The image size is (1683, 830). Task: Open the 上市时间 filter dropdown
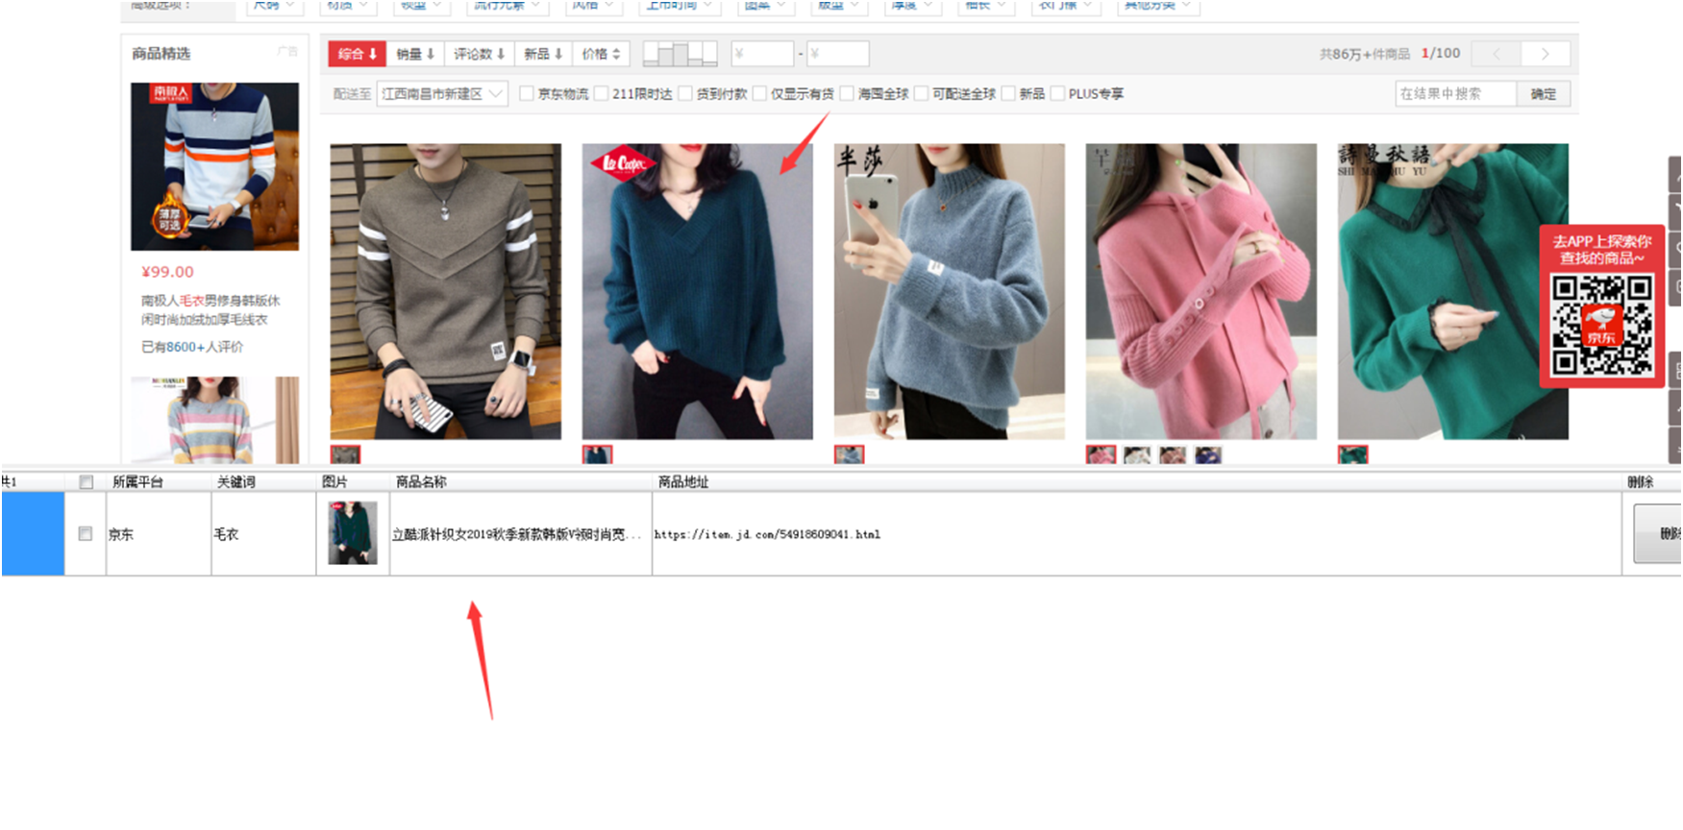(x=680, y=6)
